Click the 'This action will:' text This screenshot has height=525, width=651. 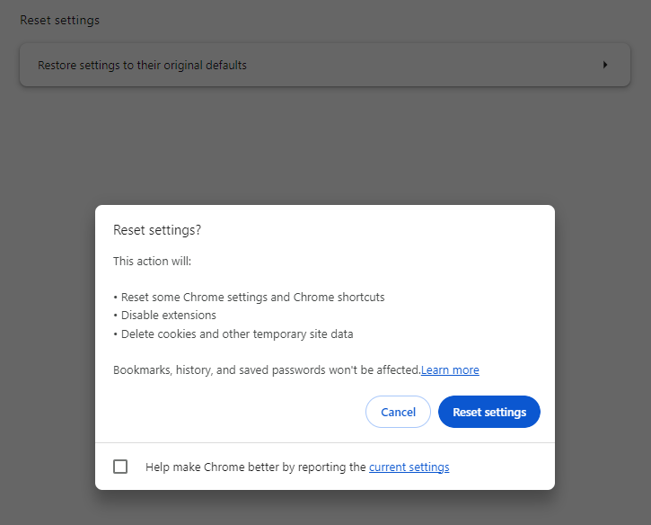(153, 261)
